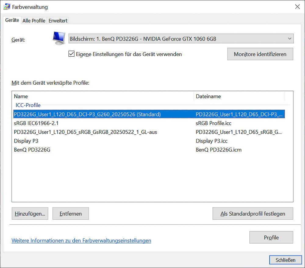Click Als Standardprofil festlegen
305x268 pixels.
[253, 213]
